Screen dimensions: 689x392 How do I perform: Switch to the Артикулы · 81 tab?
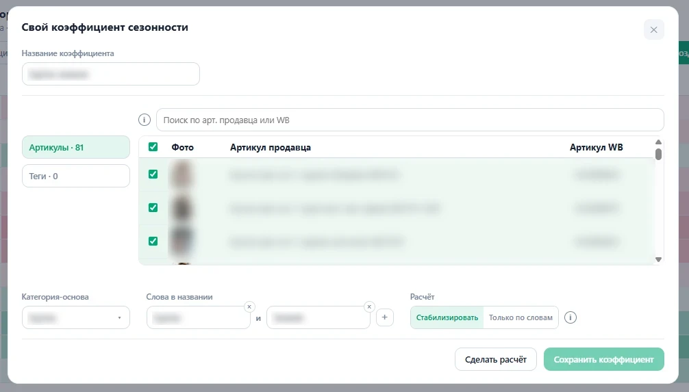pyautogui.click(x=75, y=147)
